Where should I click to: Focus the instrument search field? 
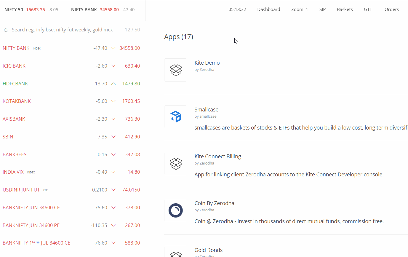click(62, 30)
